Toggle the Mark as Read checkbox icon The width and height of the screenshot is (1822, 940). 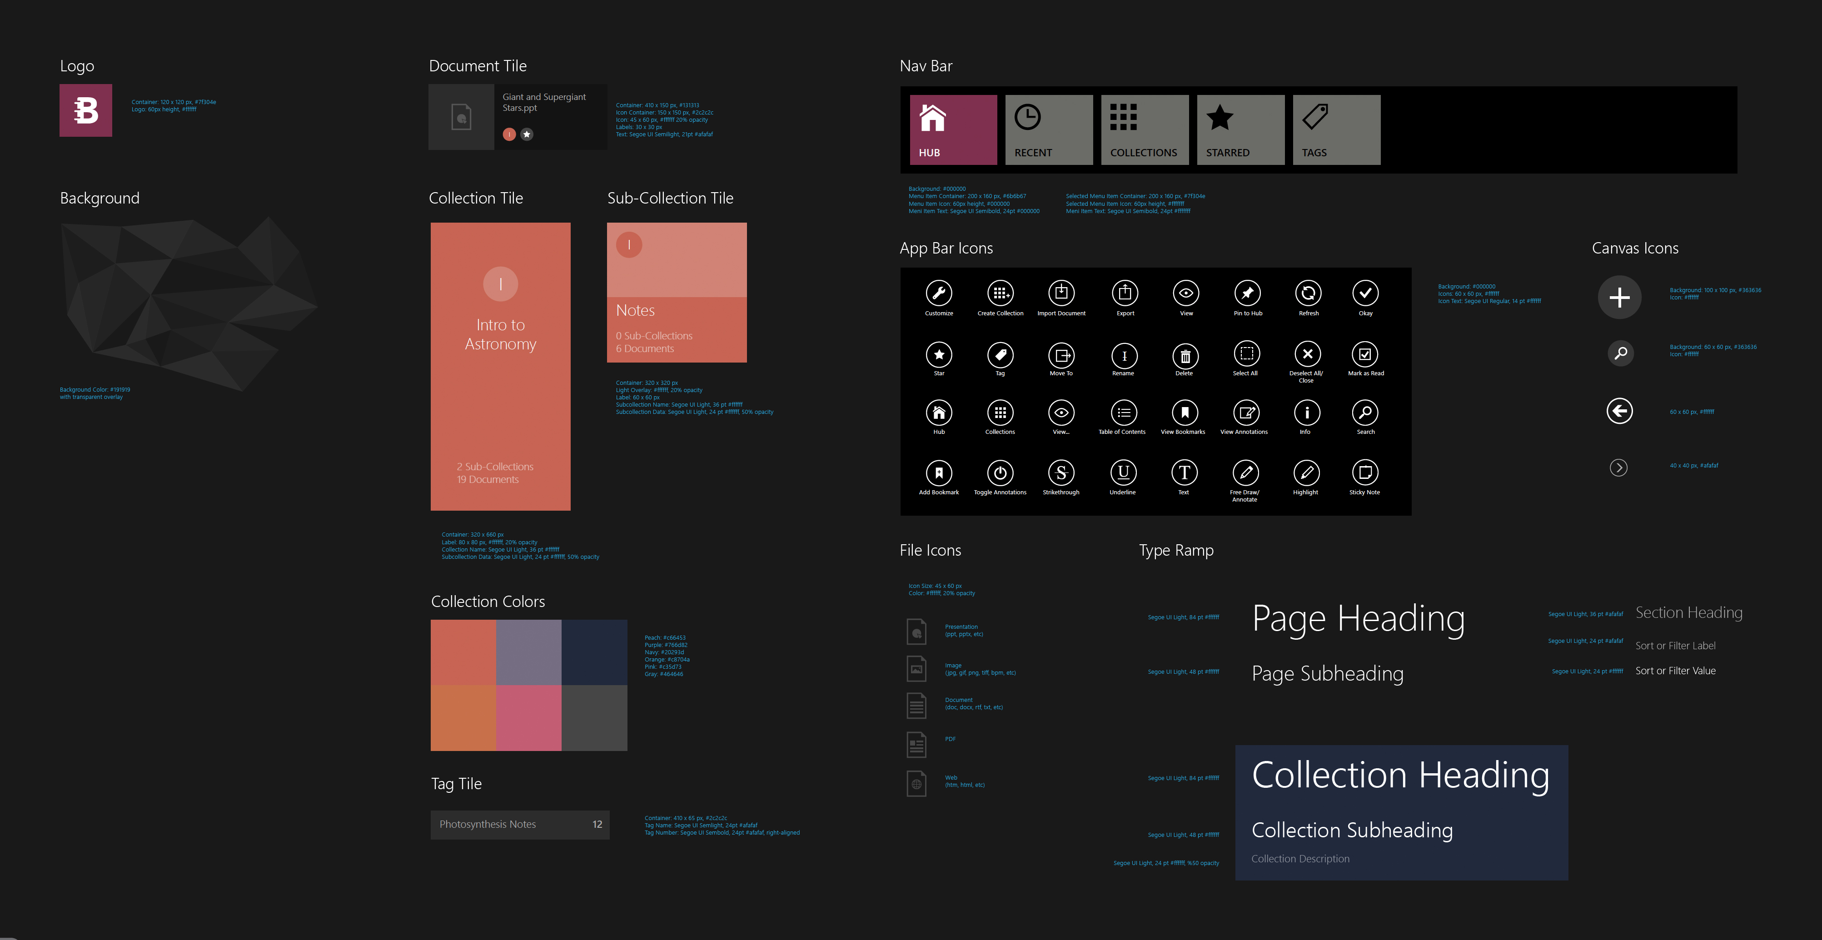click(1365, 353)
